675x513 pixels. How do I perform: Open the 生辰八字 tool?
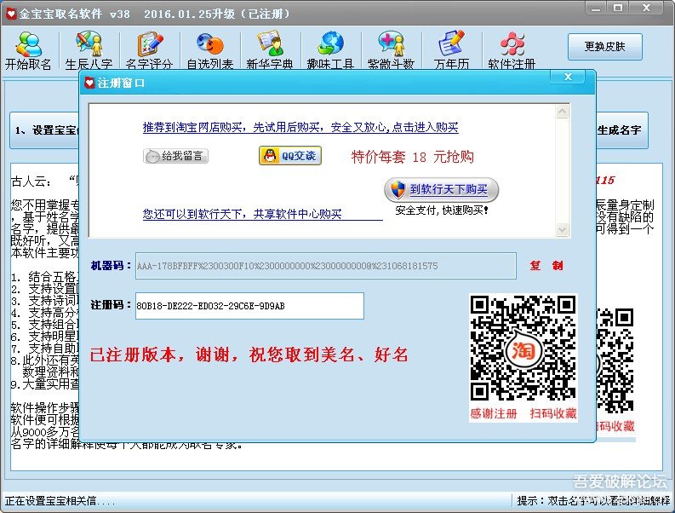(x=89, y=50)
